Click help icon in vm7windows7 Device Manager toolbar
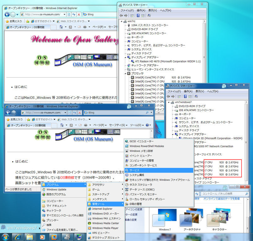 (x=185, y=96)
